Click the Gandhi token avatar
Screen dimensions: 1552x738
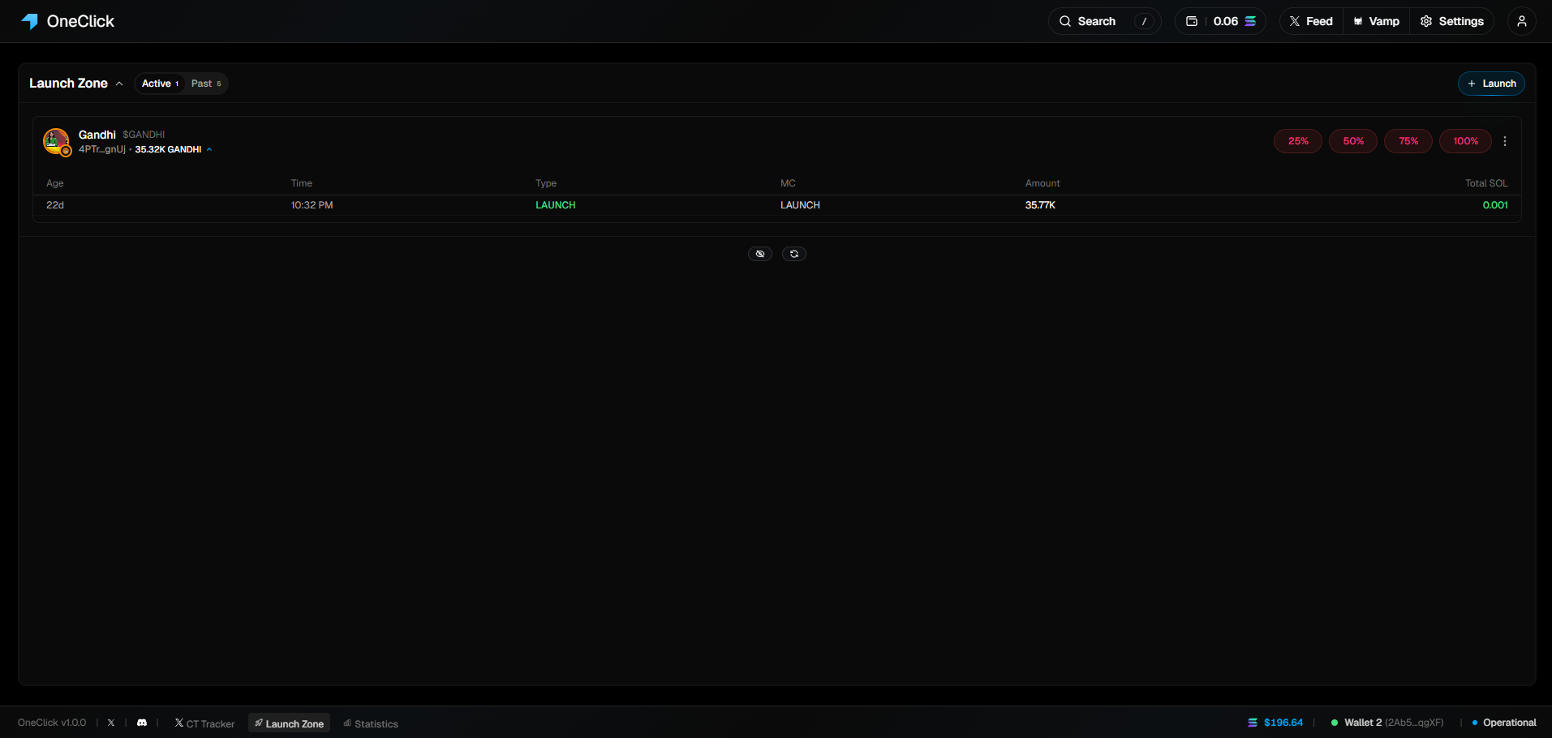point(56,141)
